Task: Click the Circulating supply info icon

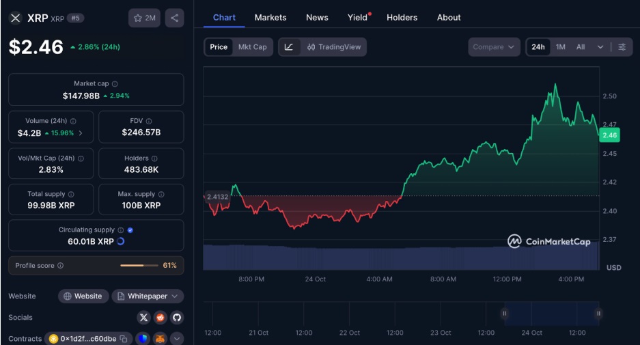Action: pyautogui.click(x=121, y=230)
